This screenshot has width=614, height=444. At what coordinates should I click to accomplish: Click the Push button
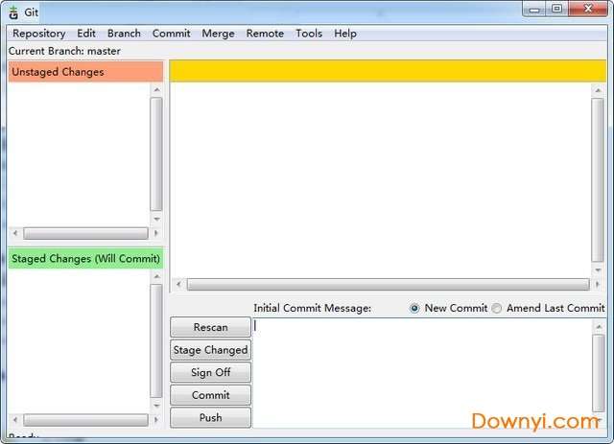[211, 418]
